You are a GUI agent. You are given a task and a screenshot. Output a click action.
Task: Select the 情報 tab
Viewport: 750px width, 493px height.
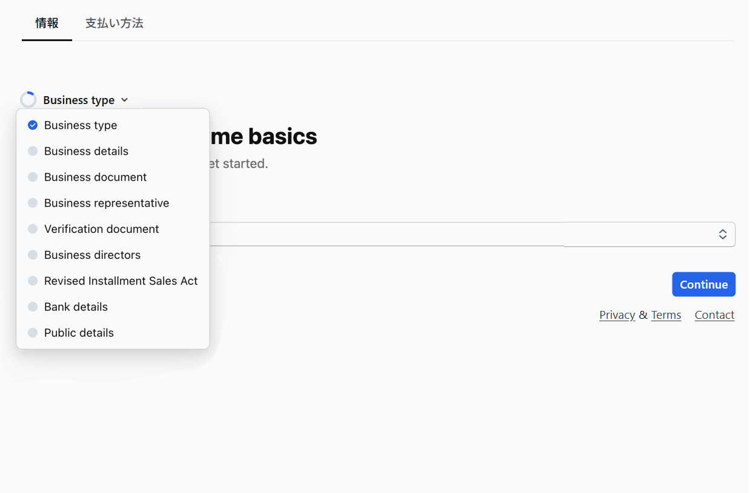tap(47, 23)
